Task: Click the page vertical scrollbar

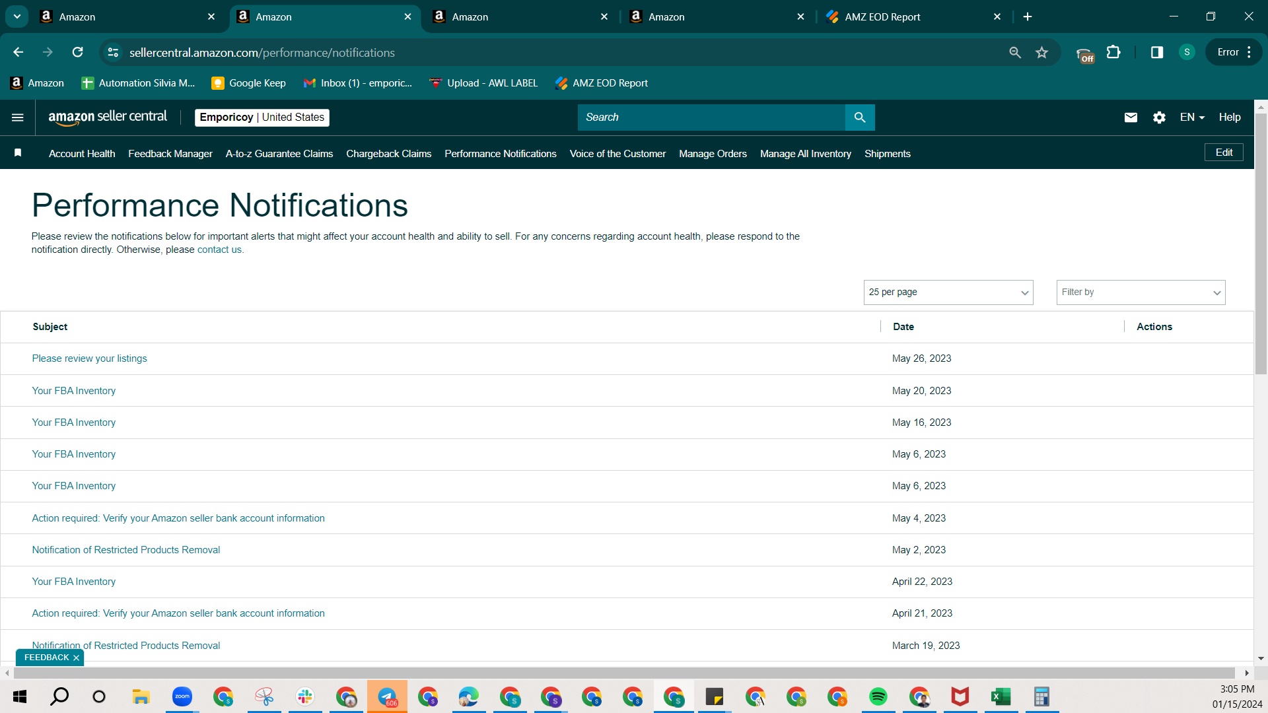Action: (1261, 244)
